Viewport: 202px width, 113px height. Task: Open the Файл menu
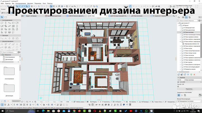(2, 3)
